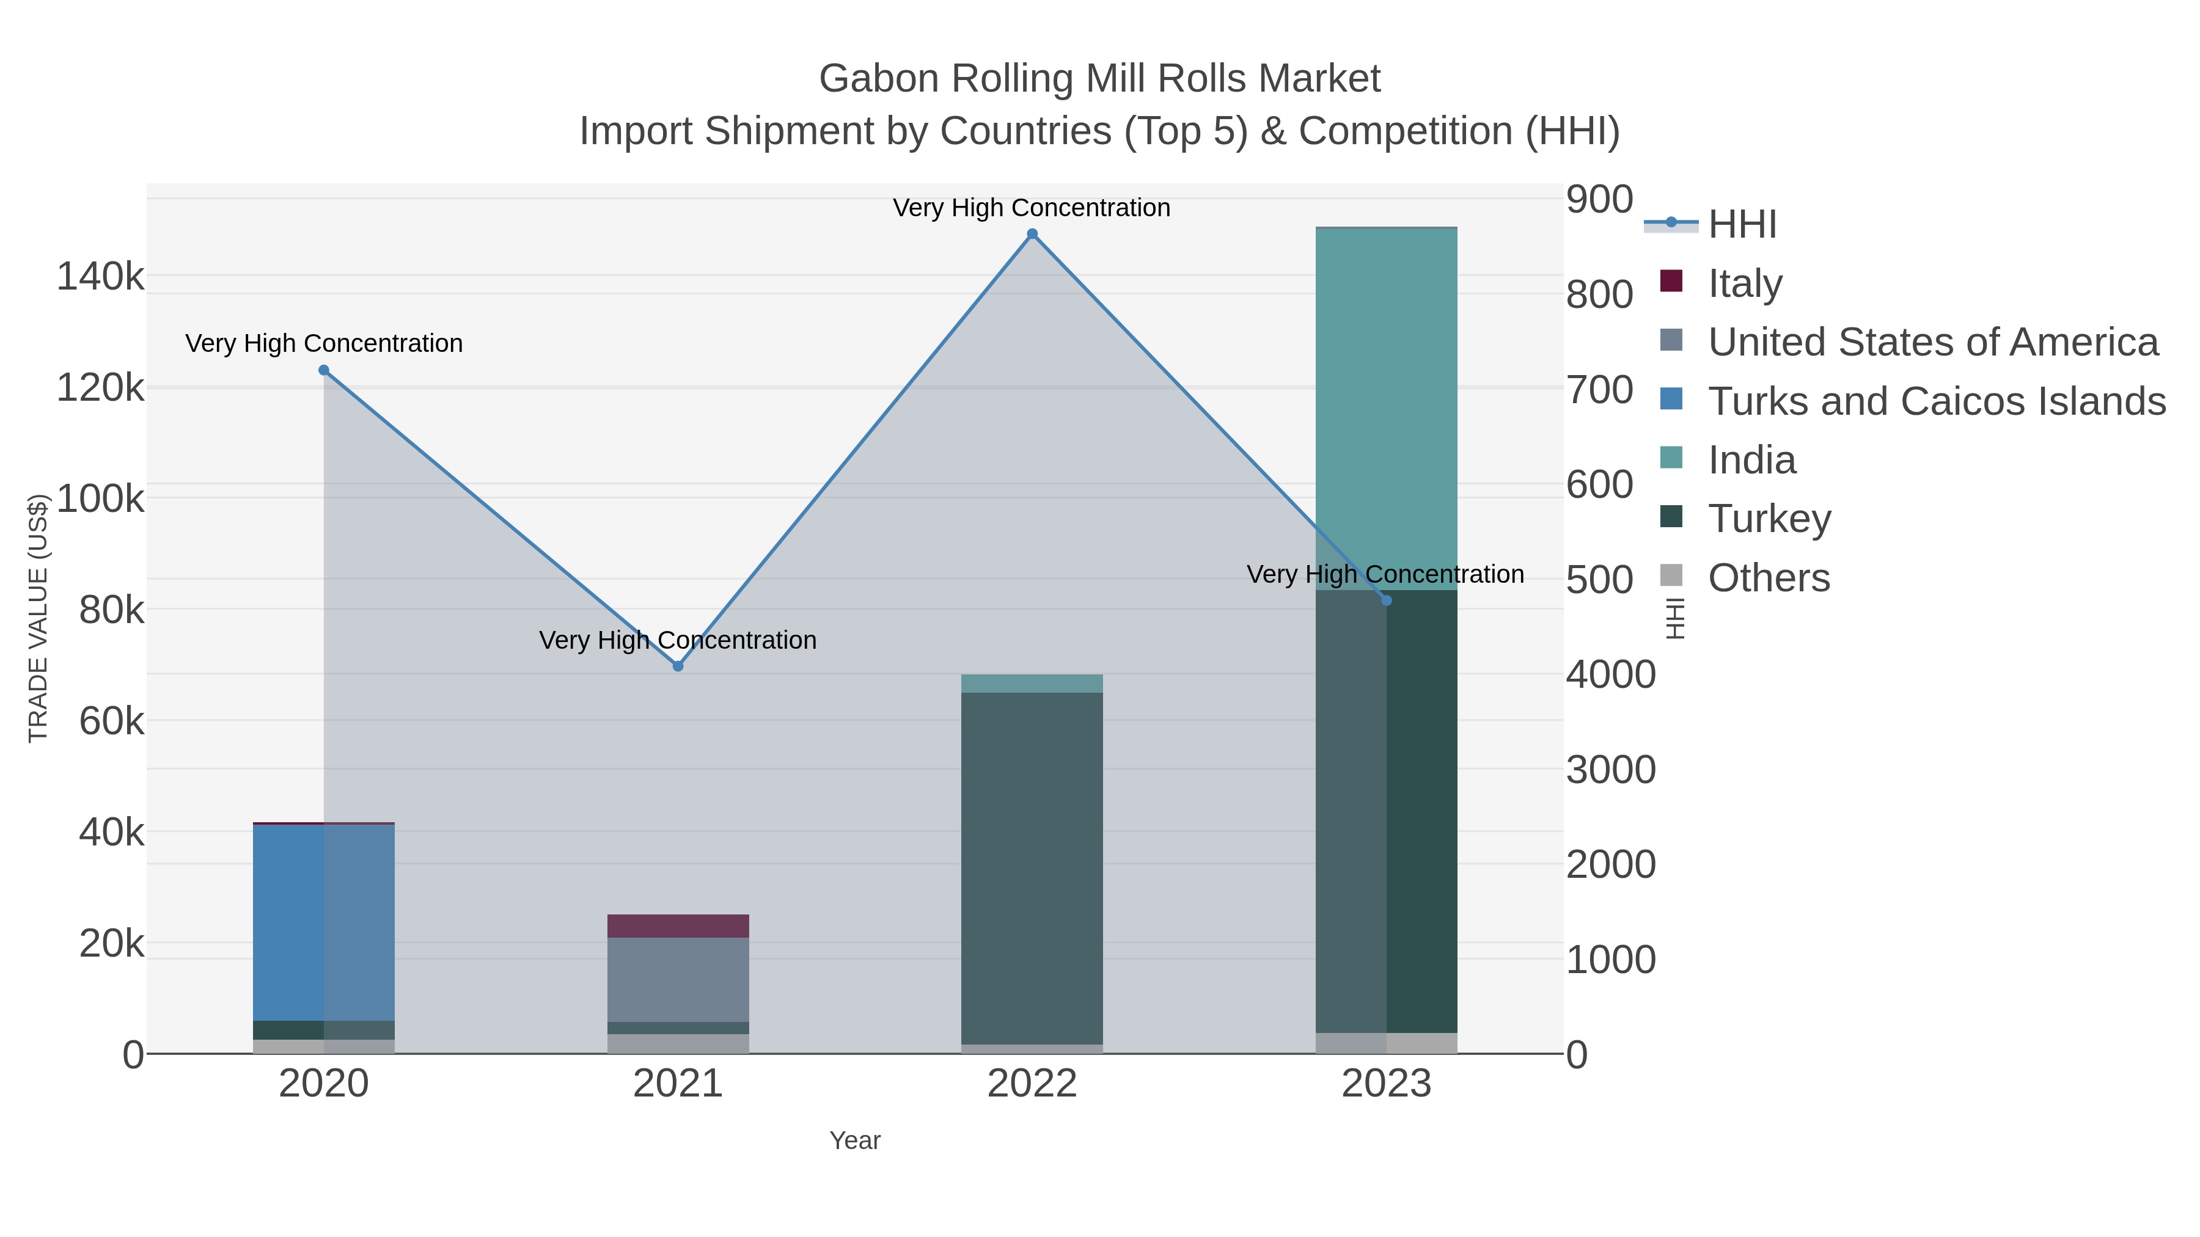Click the chart title Gabon Rolling Mill Rolls Market

click(x=1099, y=79)
